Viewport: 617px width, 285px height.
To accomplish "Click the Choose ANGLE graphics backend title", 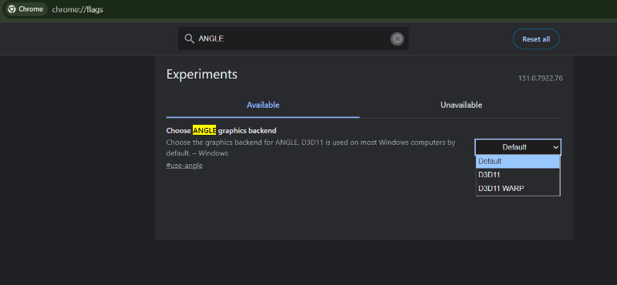I will [221, 130].
